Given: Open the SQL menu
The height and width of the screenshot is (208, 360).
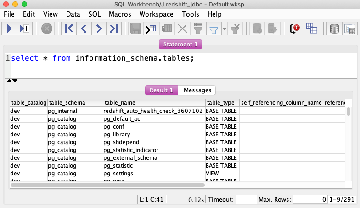Looking at the screenshot, I should pos(95,14).
